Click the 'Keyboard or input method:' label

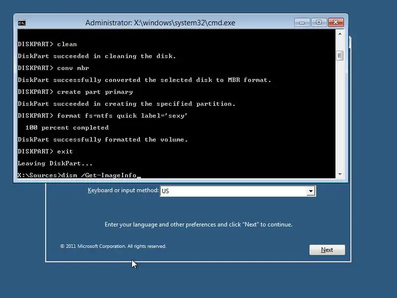point(123,190)
